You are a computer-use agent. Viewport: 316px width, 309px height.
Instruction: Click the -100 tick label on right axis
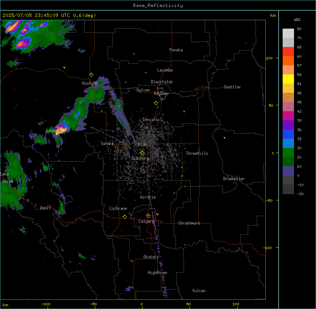(x=268, y=248)
